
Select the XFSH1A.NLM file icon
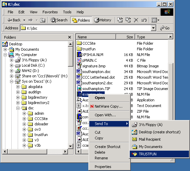click(79, 54)
